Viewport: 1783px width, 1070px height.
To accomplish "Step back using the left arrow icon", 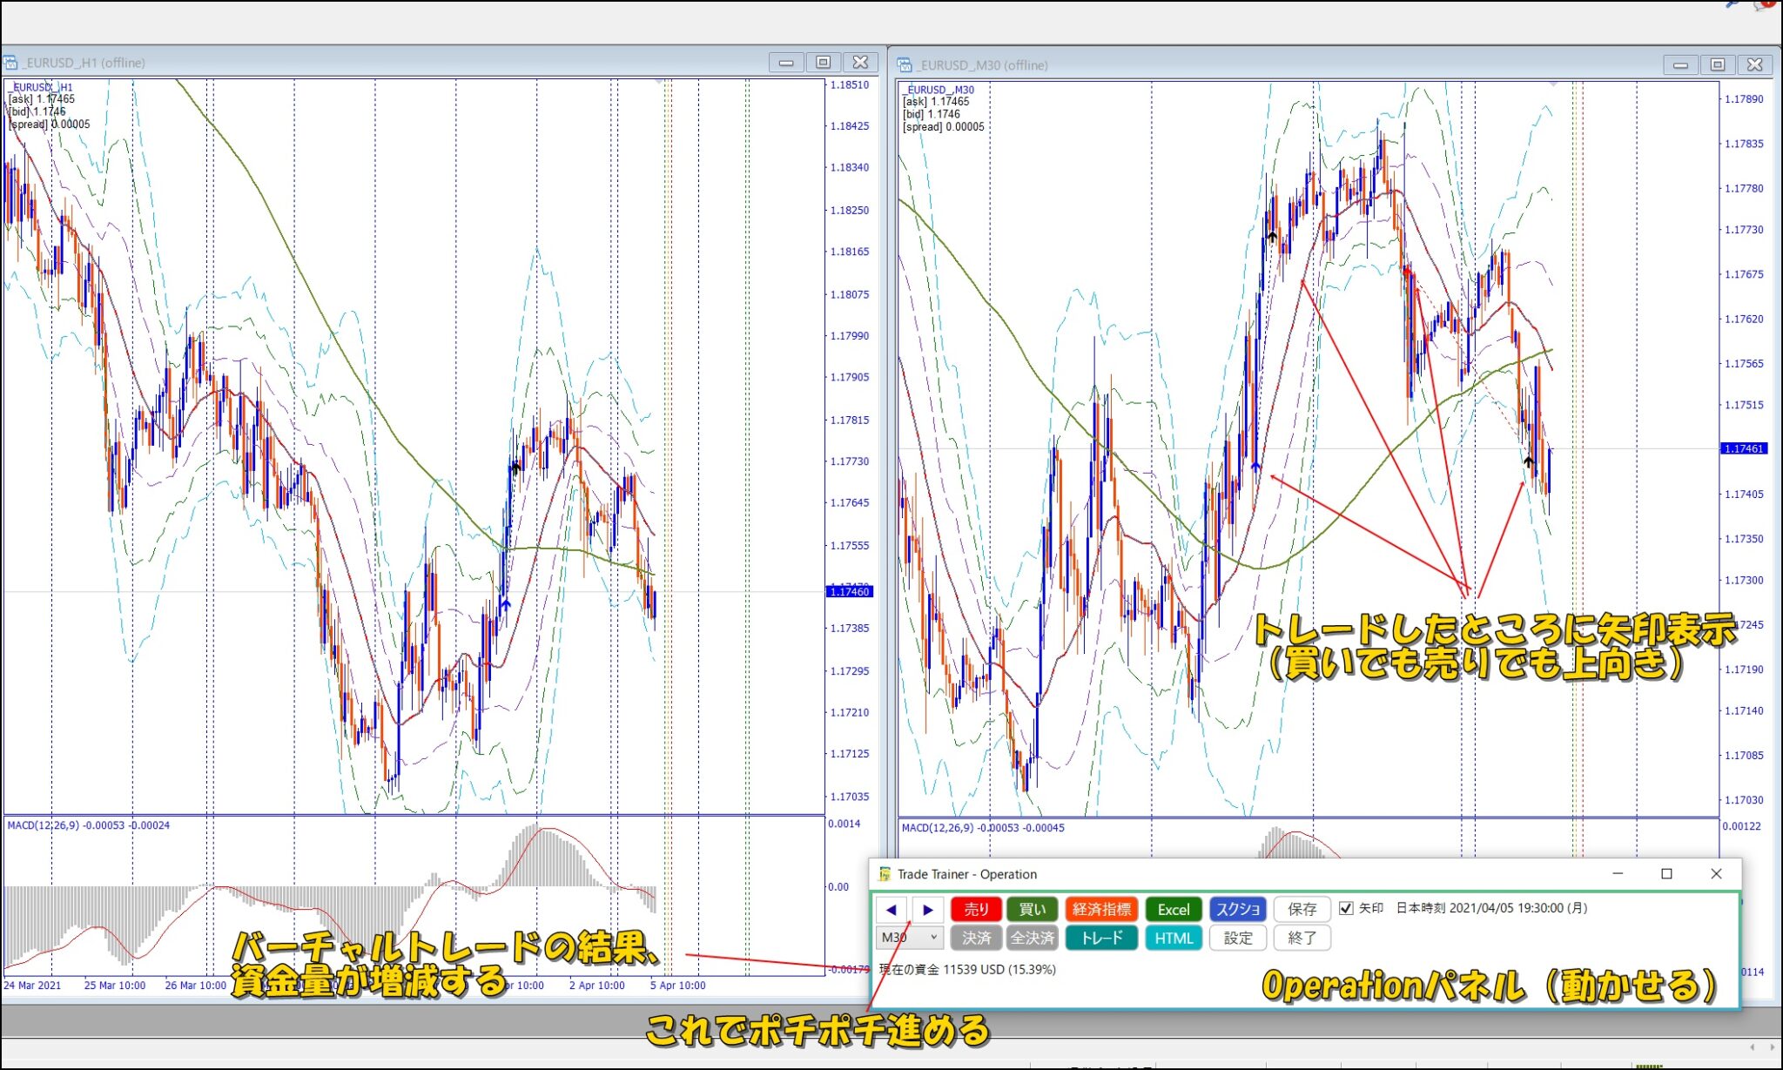I will [890, 909].
